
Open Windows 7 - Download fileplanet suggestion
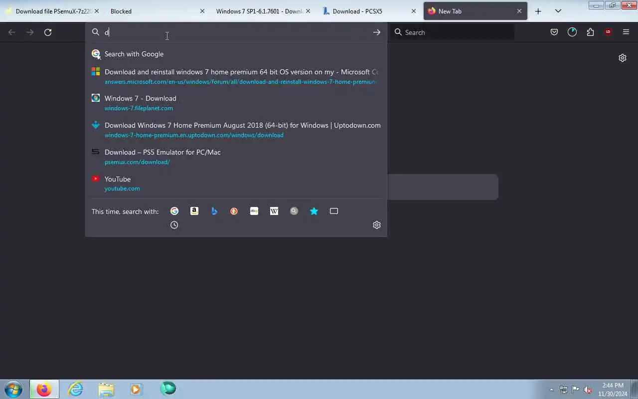pyautogui.click(x=236, y=103)
